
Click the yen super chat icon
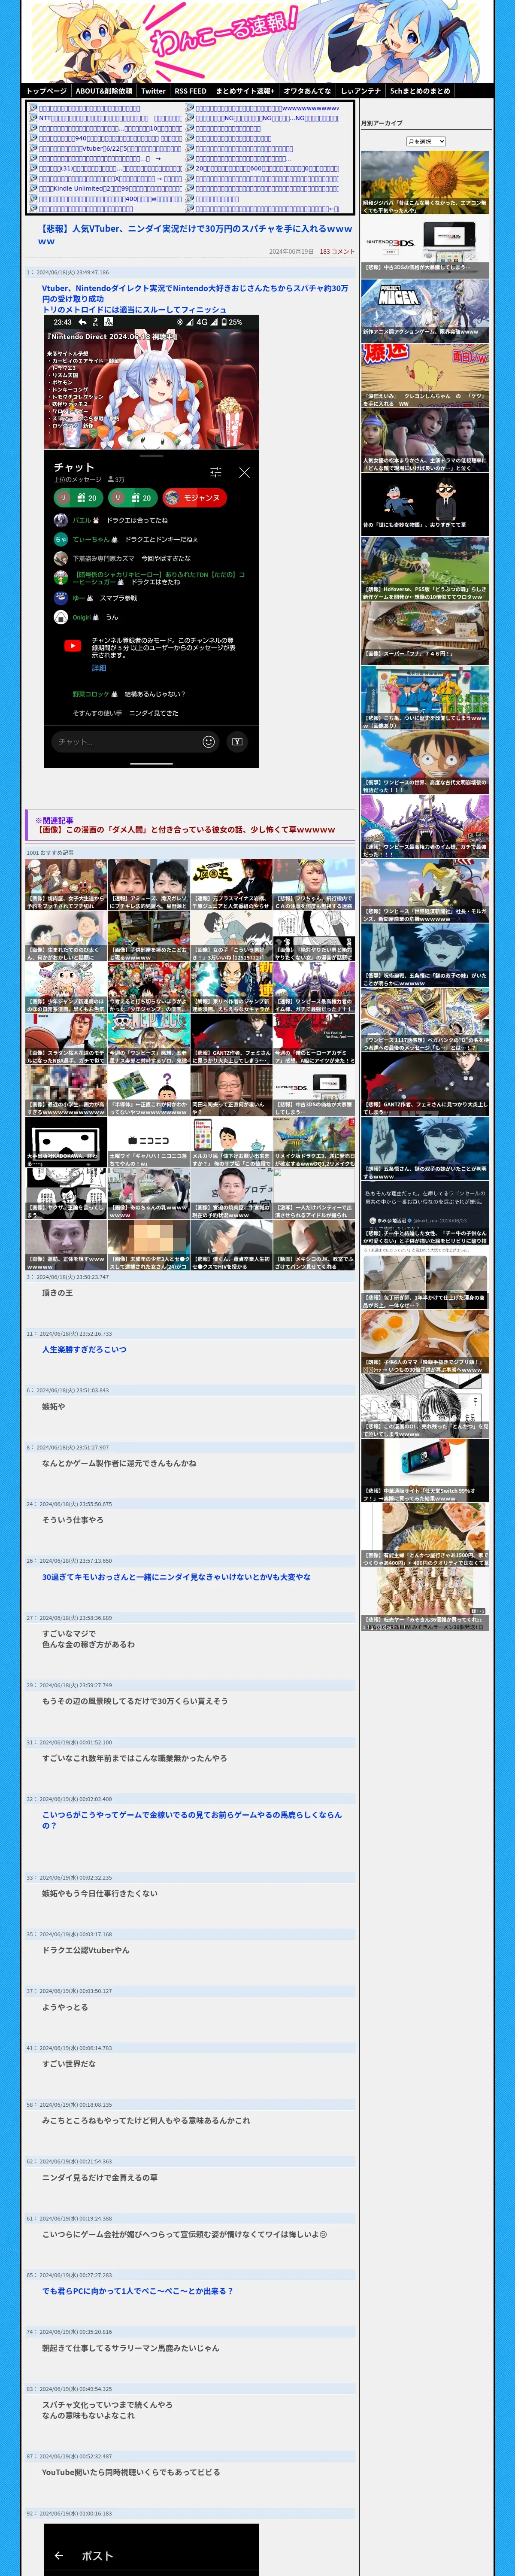(237, 741)
